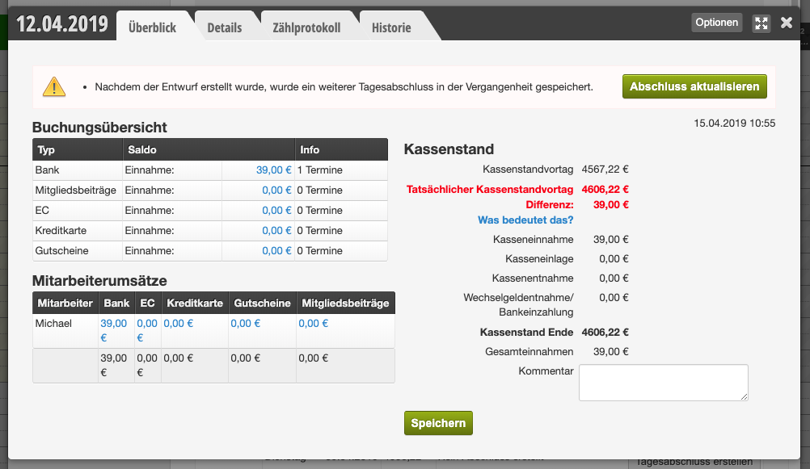
Task: Click the 12.04.2019 date heading
Action: pos(62,23)
